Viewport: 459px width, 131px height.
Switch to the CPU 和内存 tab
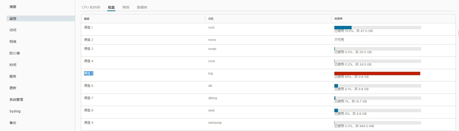[91, 7]
